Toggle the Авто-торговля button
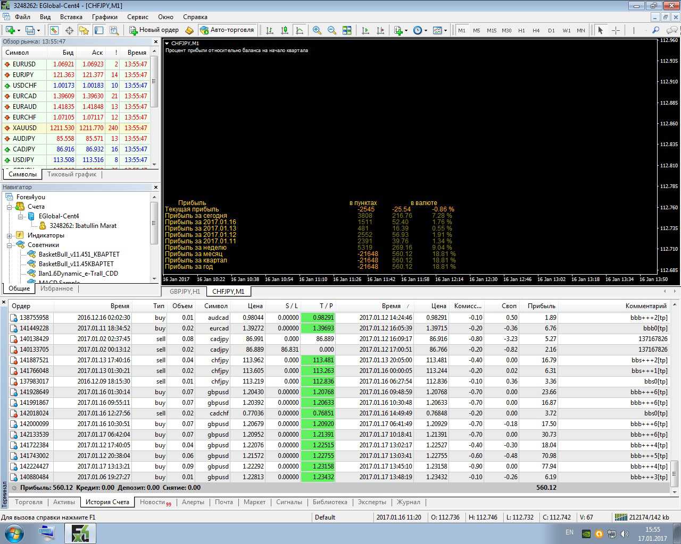The height and width of the screenshot is (544, 681). [227, 30]
